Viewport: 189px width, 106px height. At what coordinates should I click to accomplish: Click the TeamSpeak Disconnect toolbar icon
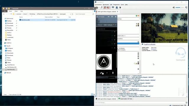tap(101, 8)
